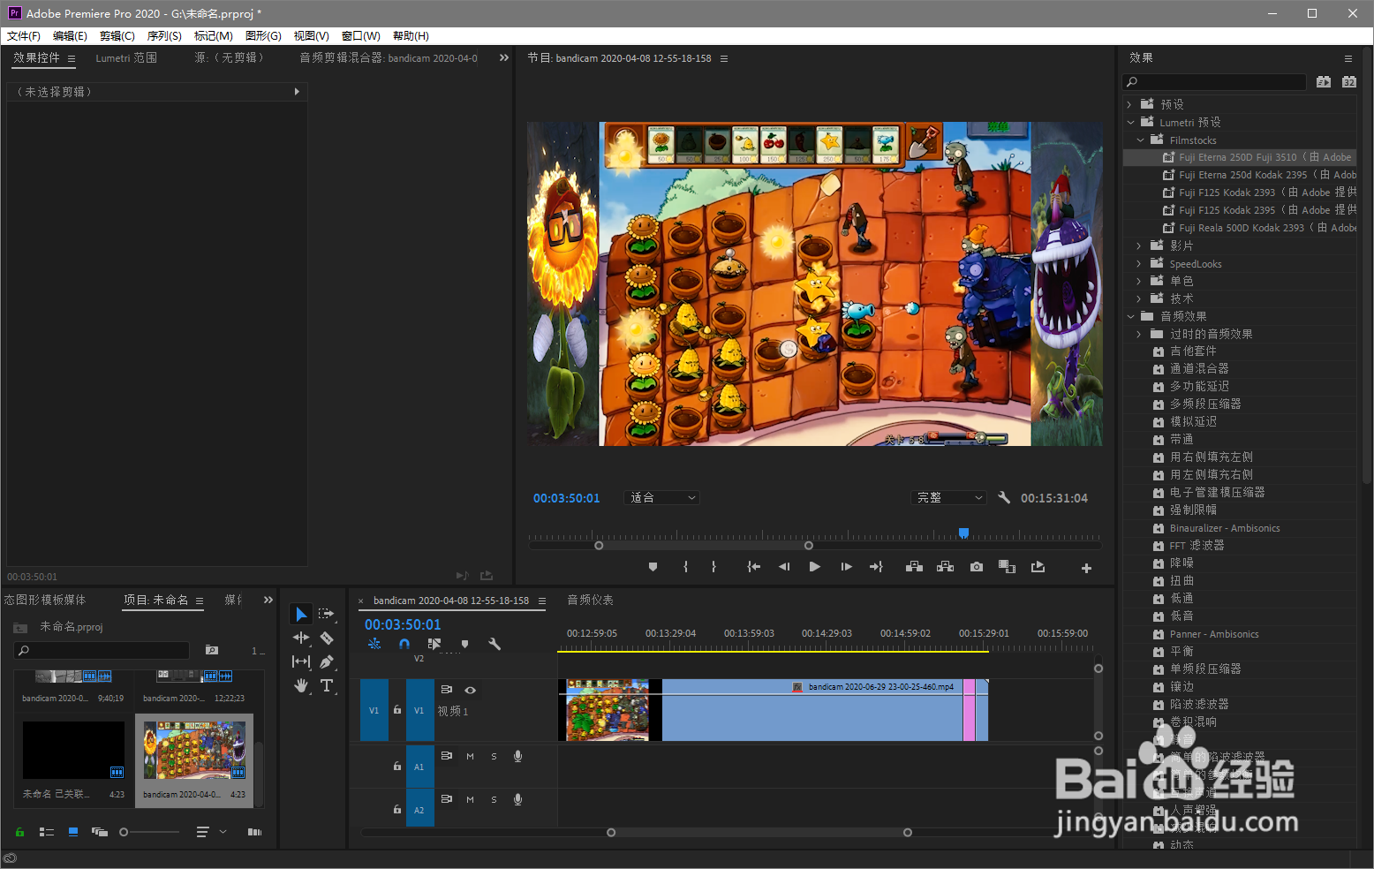Switch to the 音频仪表 tab
The width and height of the screenshot is (1374, 869).
[590, 600]
